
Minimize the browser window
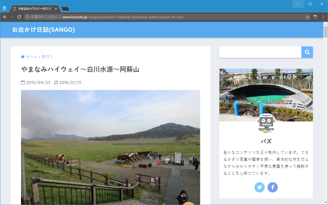298,4
